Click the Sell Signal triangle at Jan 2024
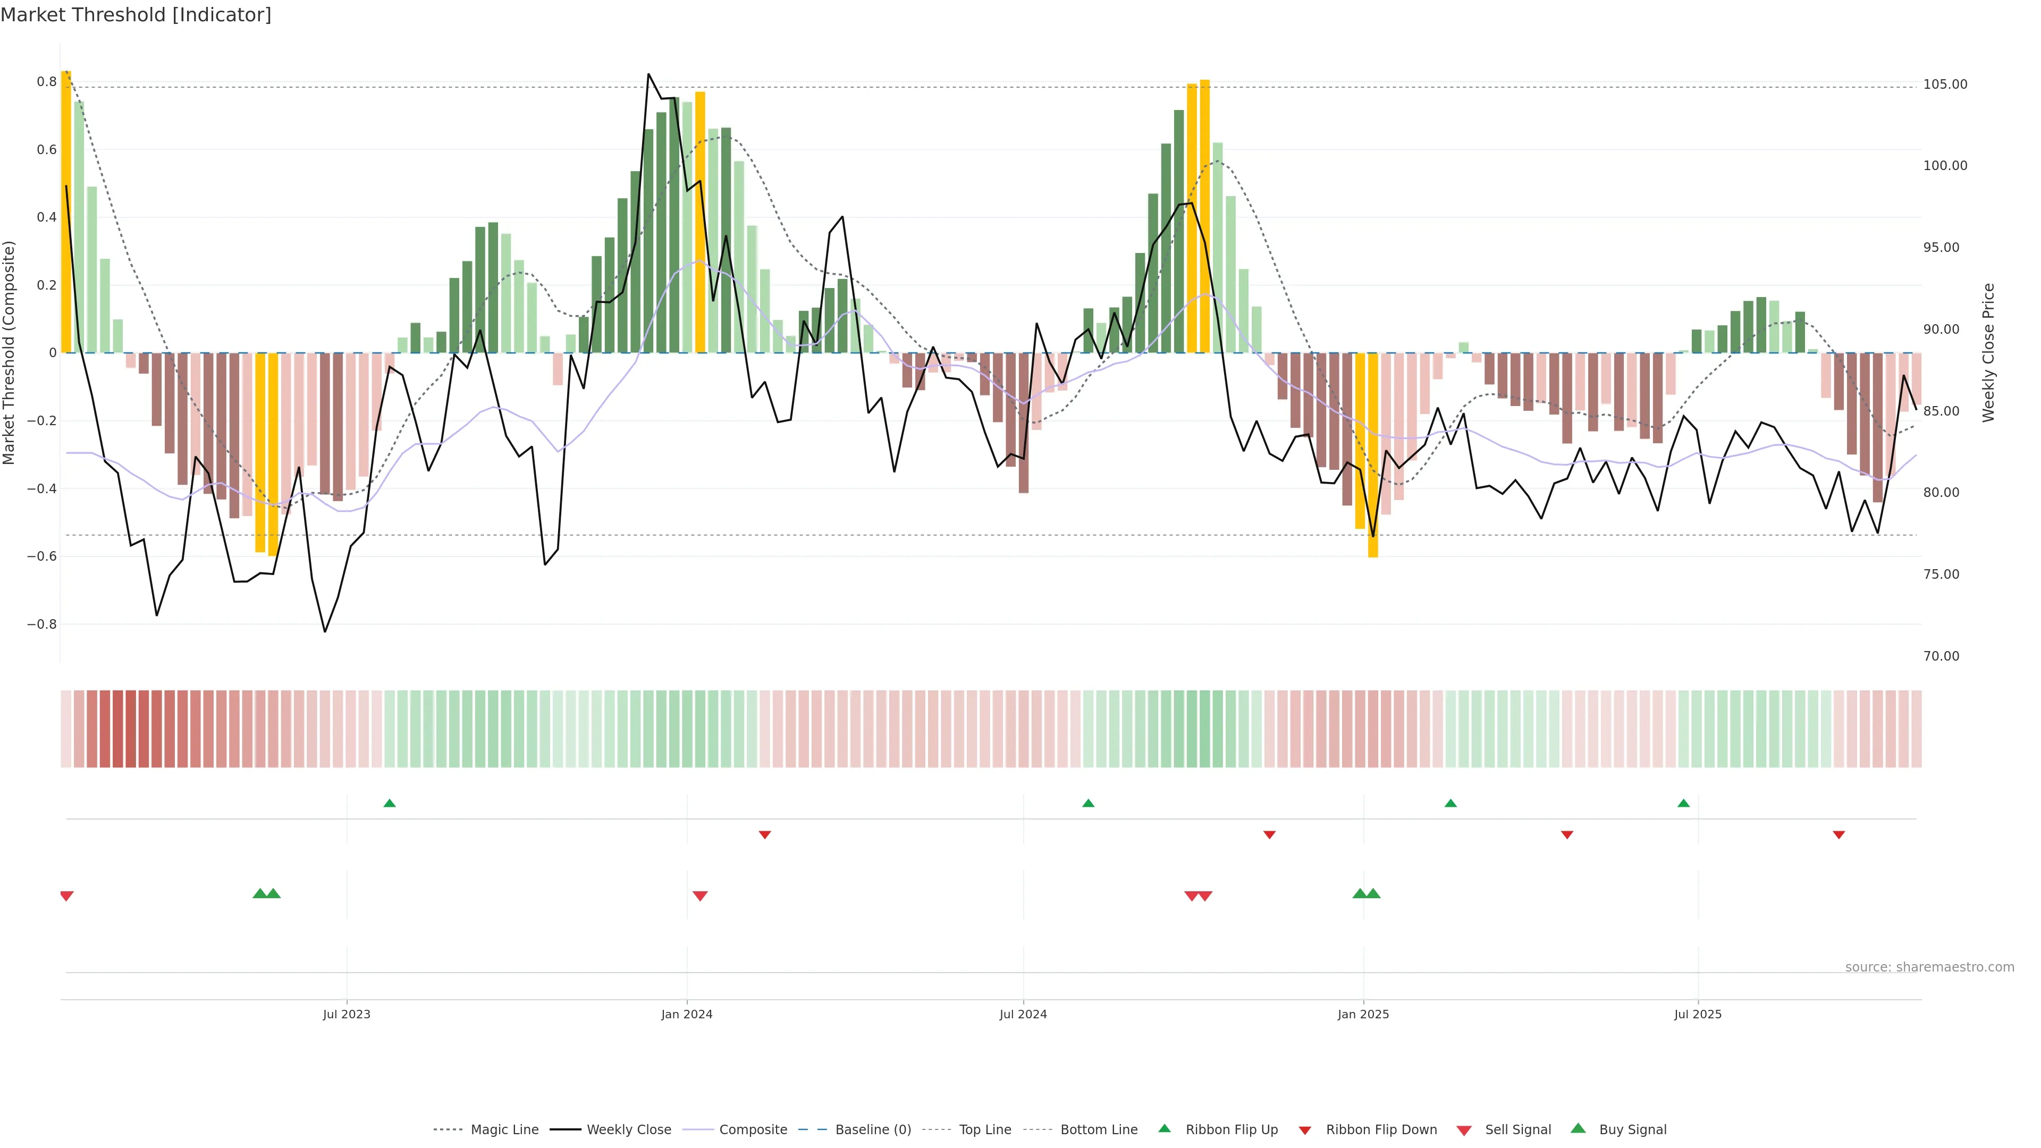The image size is (2041, 1148). click(x=699, y=896)
